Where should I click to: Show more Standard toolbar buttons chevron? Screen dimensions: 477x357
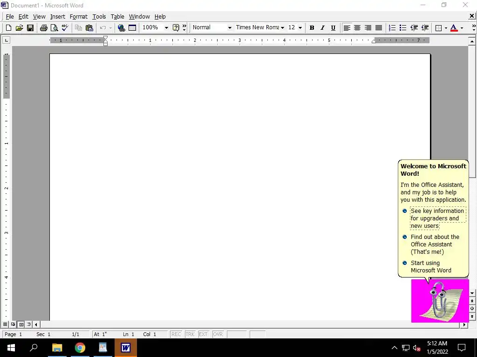184,28
